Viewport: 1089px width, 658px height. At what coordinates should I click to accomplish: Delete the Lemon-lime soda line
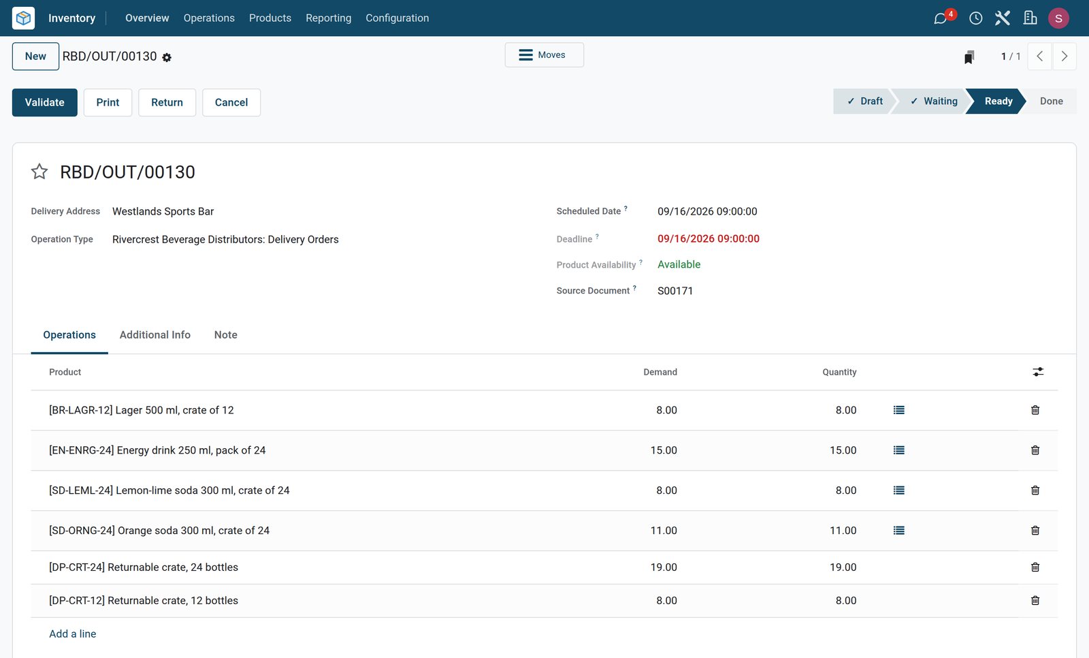pyautogui.click(x=1035, y=490)
